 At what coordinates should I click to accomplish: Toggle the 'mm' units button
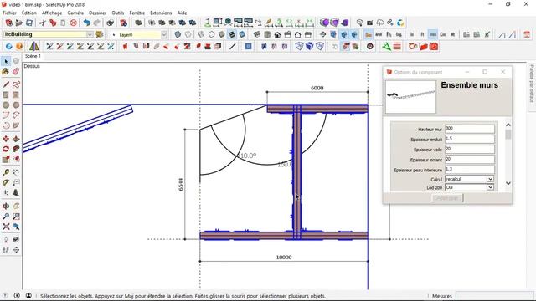433,34
